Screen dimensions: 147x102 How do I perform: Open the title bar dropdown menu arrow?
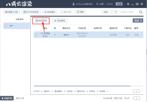(x=128, y=4)
